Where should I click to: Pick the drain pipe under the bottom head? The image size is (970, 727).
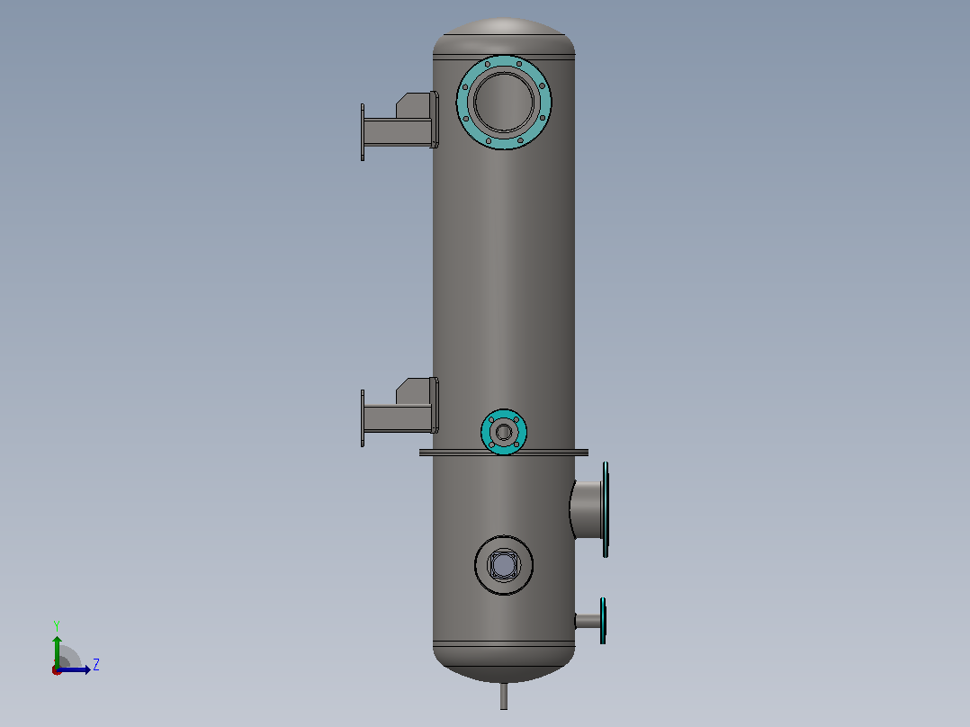504,696
